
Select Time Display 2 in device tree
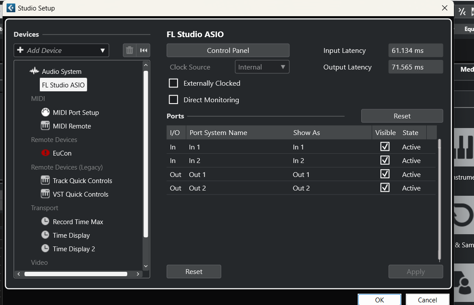coord(74,249)
